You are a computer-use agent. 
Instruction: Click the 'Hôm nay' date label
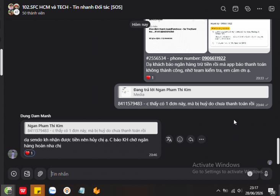click(x=140, y=24)
